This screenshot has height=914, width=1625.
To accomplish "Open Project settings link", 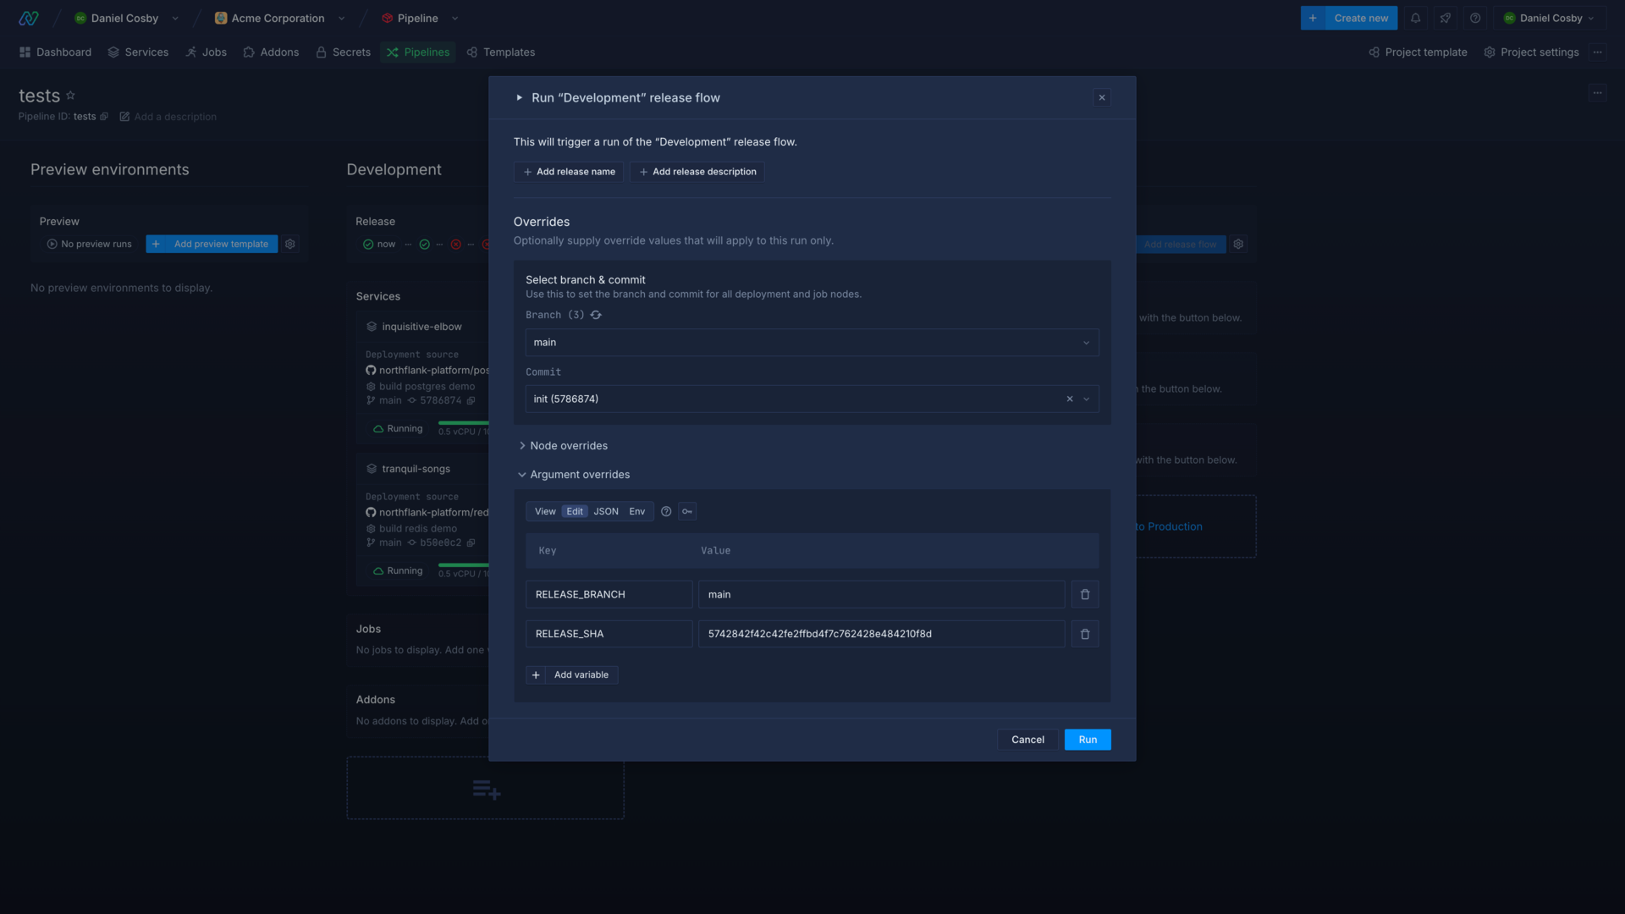I will [x=1531, y=52].
